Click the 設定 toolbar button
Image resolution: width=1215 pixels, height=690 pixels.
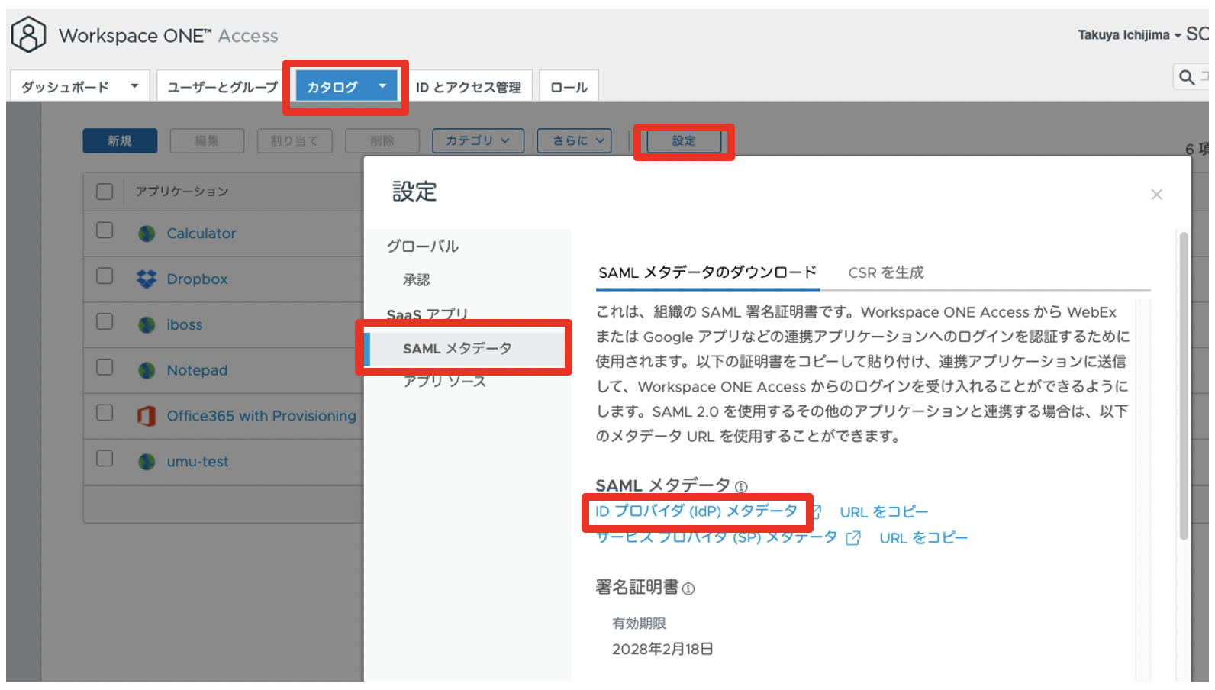coord(684,140)
